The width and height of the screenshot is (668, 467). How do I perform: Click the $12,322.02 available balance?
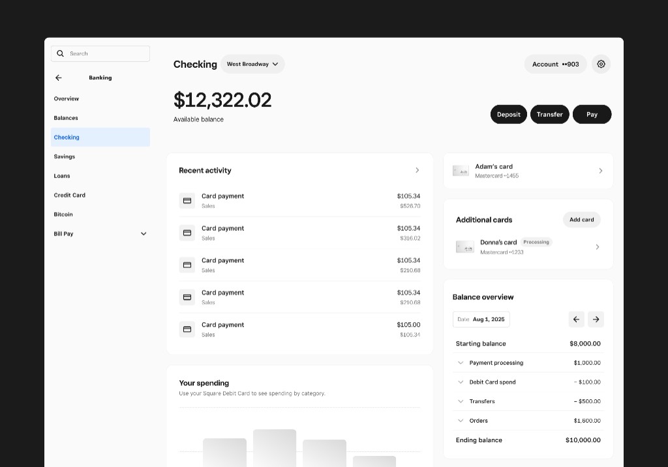click(x=222, y=100)
